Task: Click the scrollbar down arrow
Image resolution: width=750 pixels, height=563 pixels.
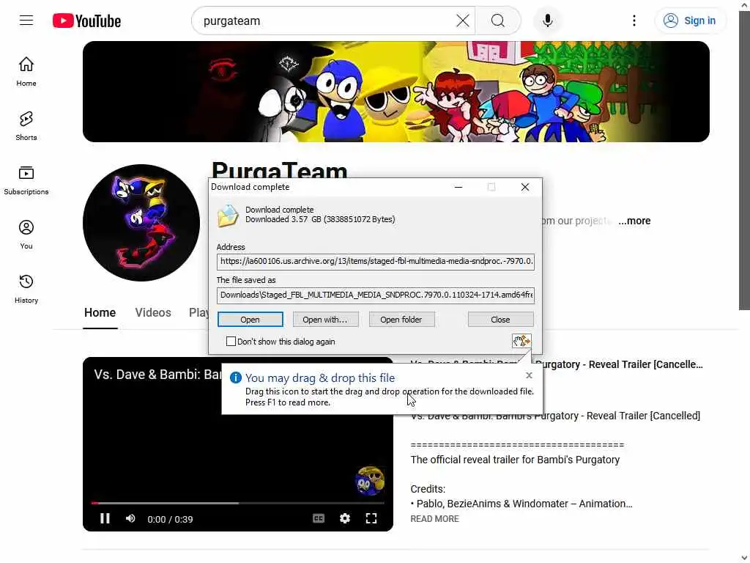Action: (744, 558)
